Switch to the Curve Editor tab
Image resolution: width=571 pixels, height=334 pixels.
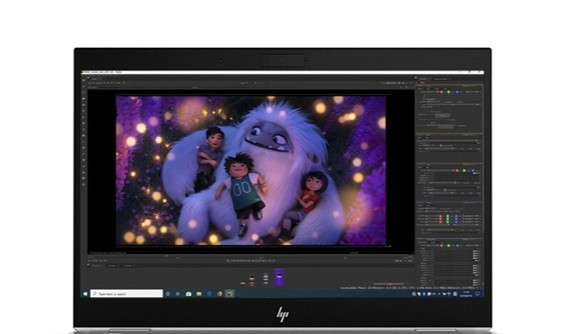click(112, 266)
